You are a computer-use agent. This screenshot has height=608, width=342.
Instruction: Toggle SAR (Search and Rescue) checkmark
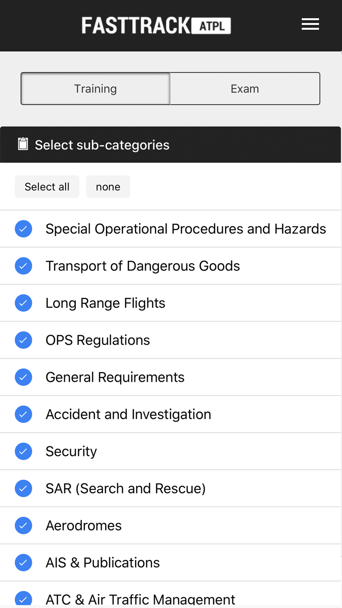coord(23,489)
